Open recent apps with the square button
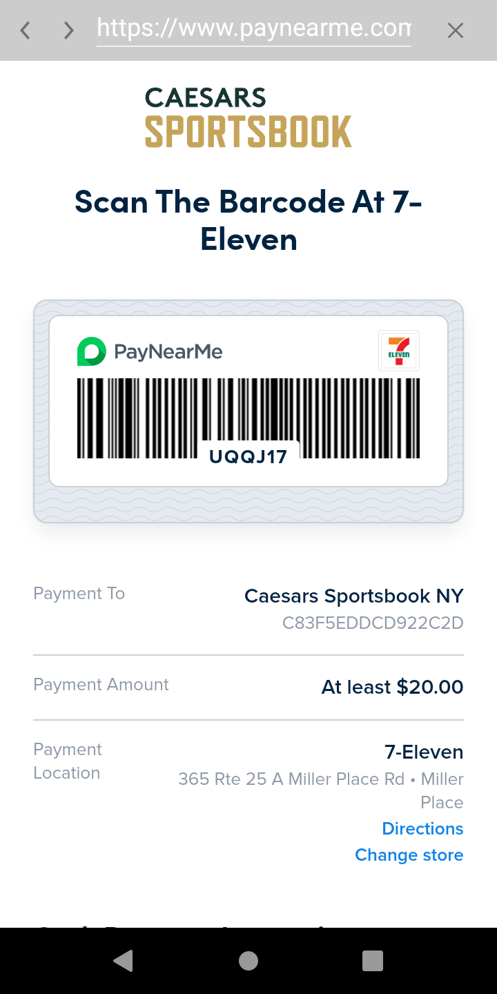The image size is (497, 994). (373, 961)
